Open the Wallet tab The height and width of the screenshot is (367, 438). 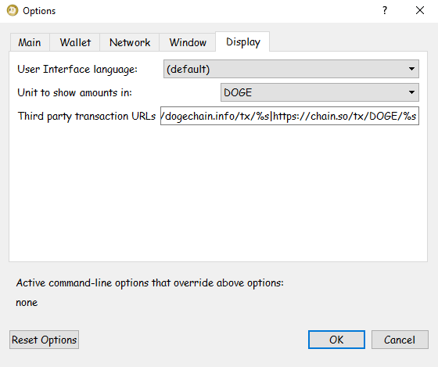(75, 42)
